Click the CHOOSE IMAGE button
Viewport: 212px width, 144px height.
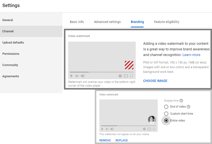pos(155,81)
